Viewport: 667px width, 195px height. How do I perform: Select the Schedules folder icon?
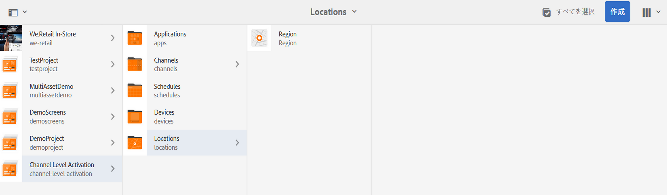pyautogui.click(x=135, y=90)
